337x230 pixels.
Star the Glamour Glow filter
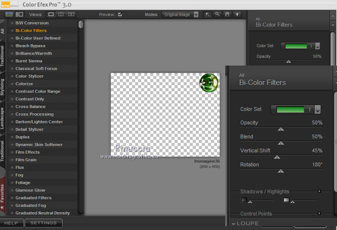tap(12, 190)
